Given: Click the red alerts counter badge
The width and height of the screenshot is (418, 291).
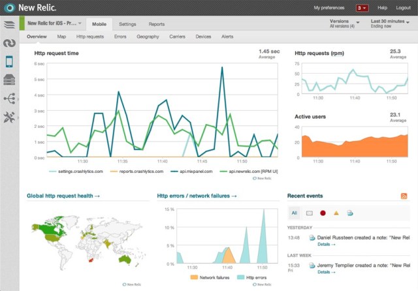Looking at the screenshot, I should coord(362,8).
